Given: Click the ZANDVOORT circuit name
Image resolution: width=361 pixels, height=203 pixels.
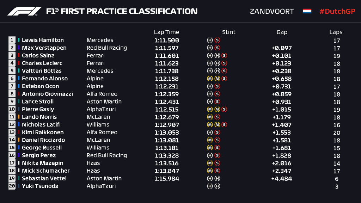Looking at the screenshot, I should [272, 11].
